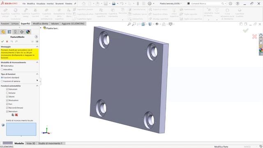
Task: Click the Zoom to Area icon
Action: (134, 24)
